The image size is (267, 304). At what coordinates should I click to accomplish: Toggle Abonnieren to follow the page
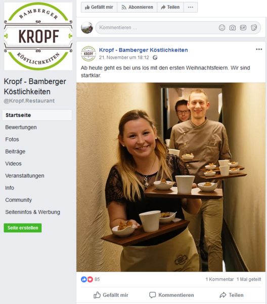pyautogui.click(x=137, y=7)
